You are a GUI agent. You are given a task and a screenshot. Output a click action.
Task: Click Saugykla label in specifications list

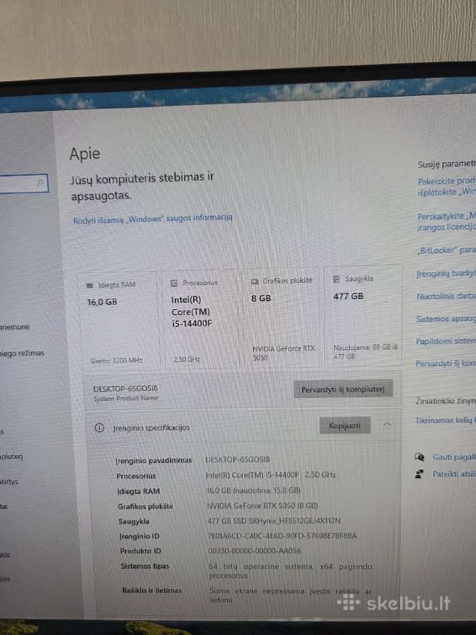134,521
